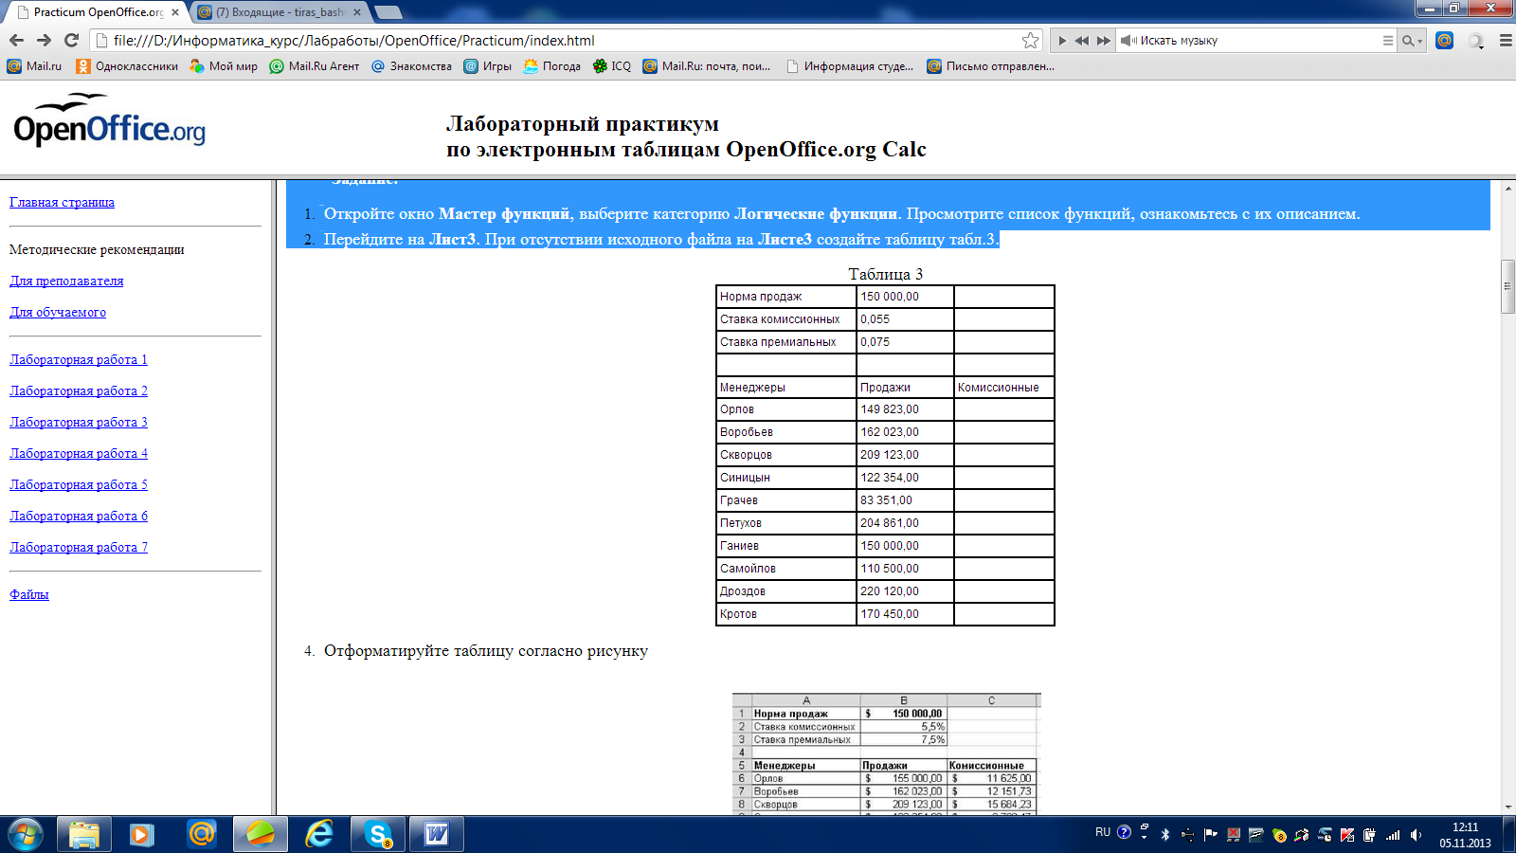This screenshot has height=853, width=1516.
Task: Reload the page with the refresh icon
Action: (x=71, y=40)
